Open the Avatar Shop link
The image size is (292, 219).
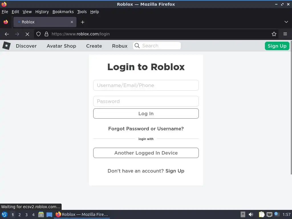point(61,46)
